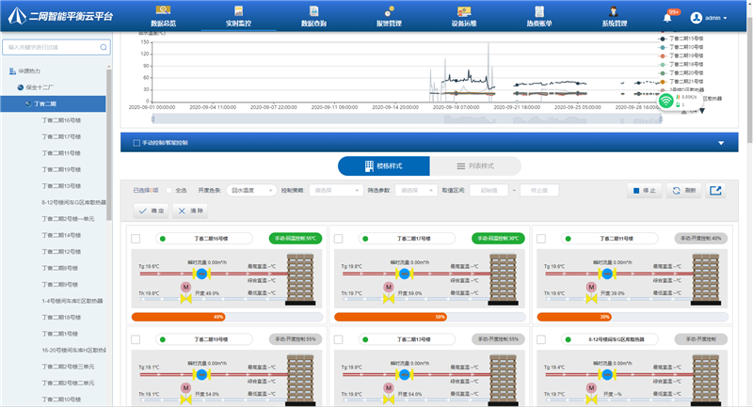Click the 刷新 refresh button
Viewport: 753px width, 407px height.
(x=684, y=190)
